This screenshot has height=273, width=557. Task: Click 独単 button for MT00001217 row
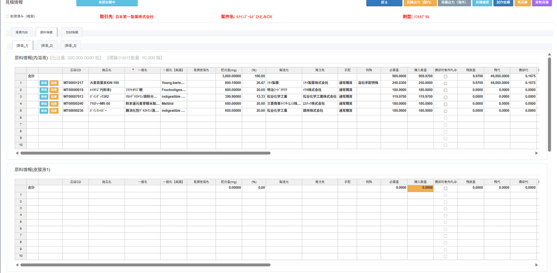point(54,83)
